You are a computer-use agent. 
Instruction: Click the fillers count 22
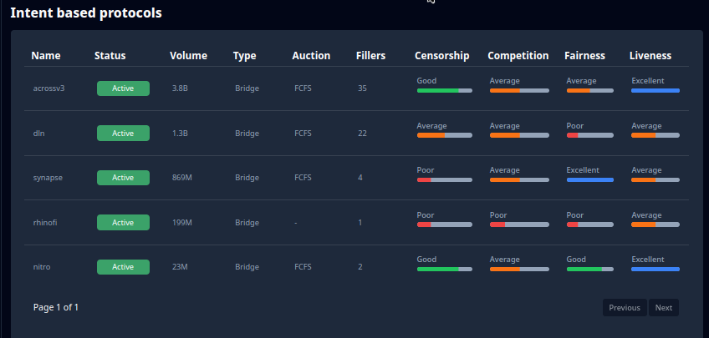click(362, 134)
